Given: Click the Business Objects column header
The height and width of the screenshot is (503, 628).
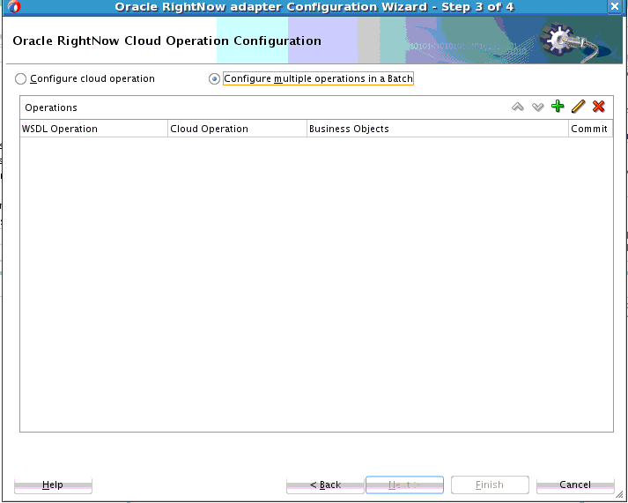Looking at the screenshot, I should (x=438, y=129).
